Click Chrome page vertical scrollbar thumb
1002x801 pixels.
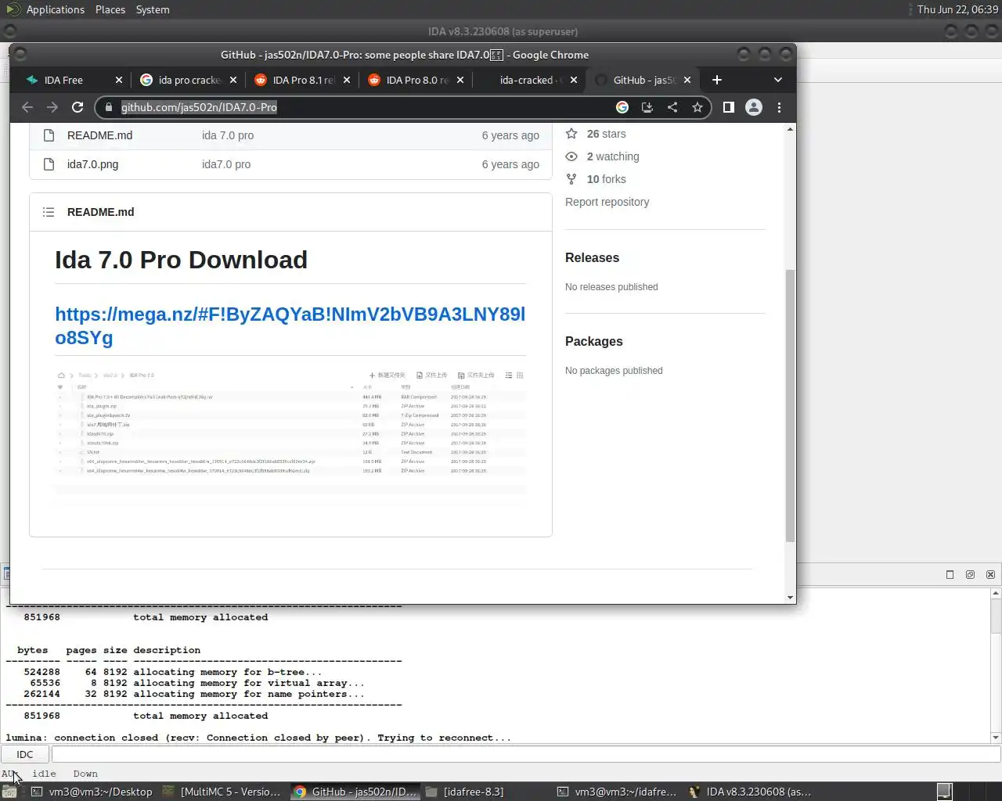click(x=790, y=405)
